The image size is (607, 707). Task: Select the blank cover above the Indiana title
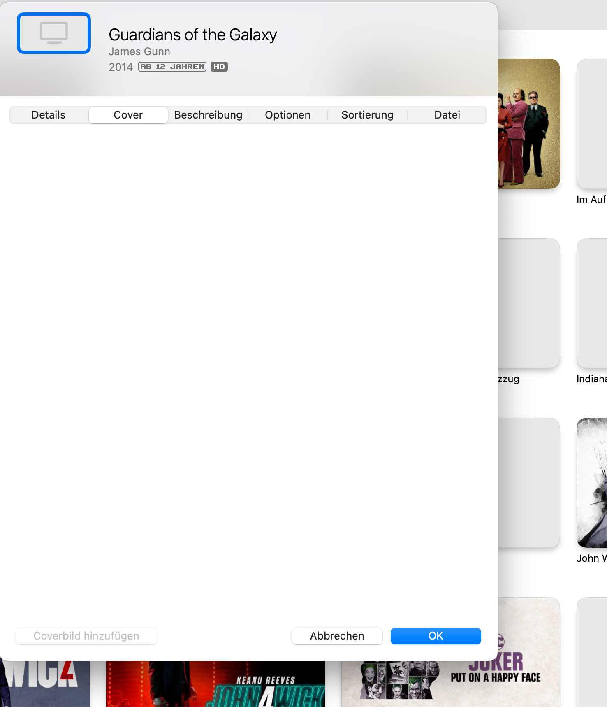[592, 303]
